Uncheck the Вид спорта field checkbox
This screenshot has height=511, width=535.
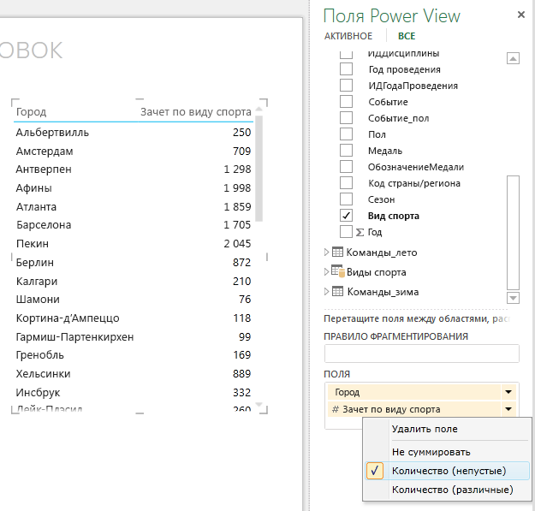346,216
